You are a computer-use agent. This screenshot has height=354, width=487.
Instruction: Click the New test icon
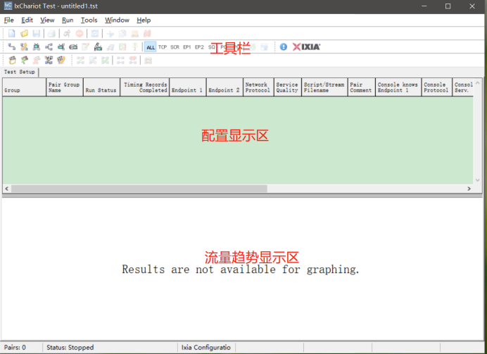[11, 34]
